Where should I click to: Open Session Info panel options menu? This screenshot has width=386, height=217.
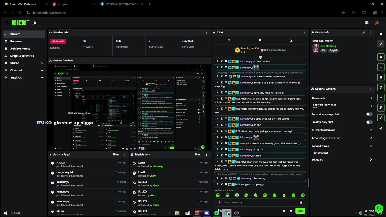[x=207, y=33]
